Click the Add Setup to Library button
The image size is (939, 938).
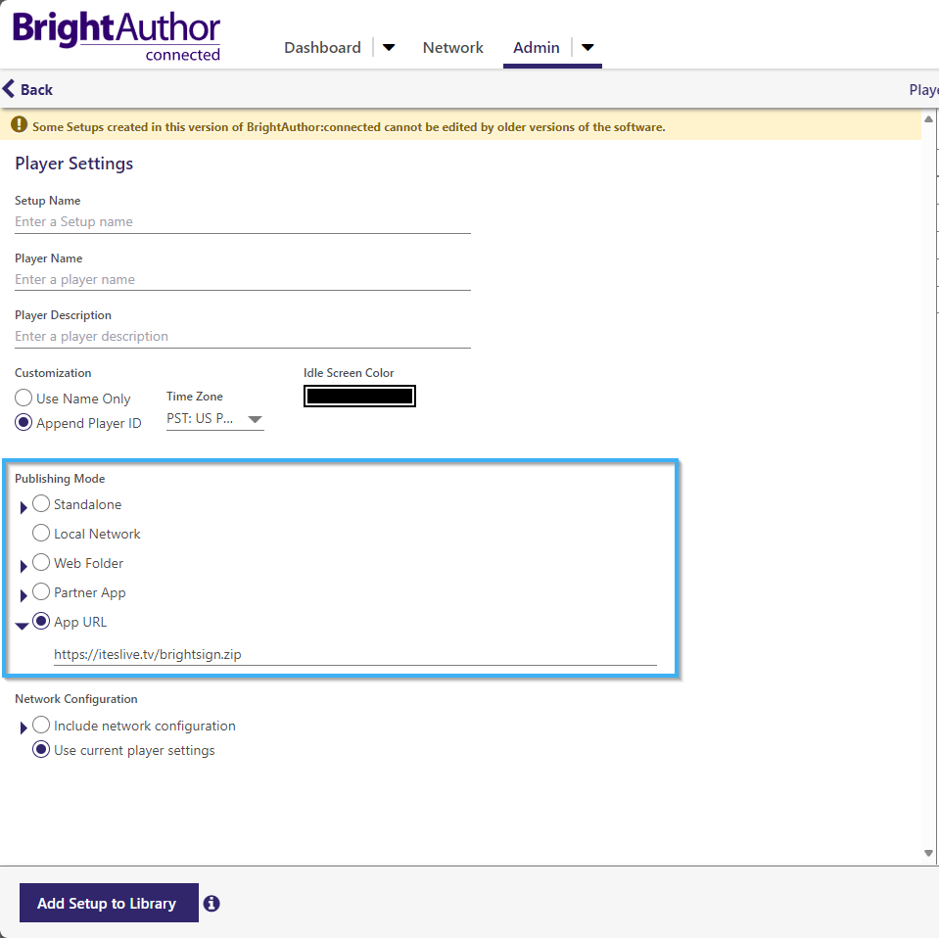(x=108, y=903)
